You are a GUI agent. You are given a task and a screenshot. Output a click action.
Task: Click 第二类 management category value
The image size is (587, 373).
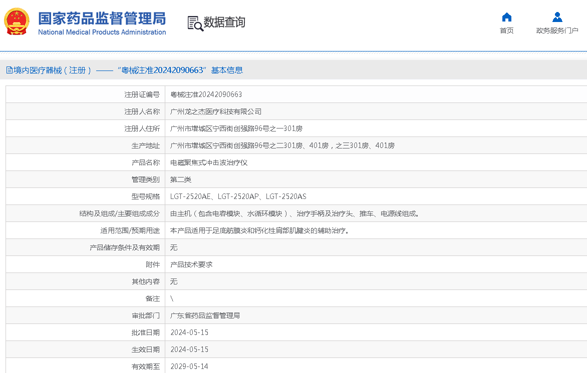pos(181,179)
